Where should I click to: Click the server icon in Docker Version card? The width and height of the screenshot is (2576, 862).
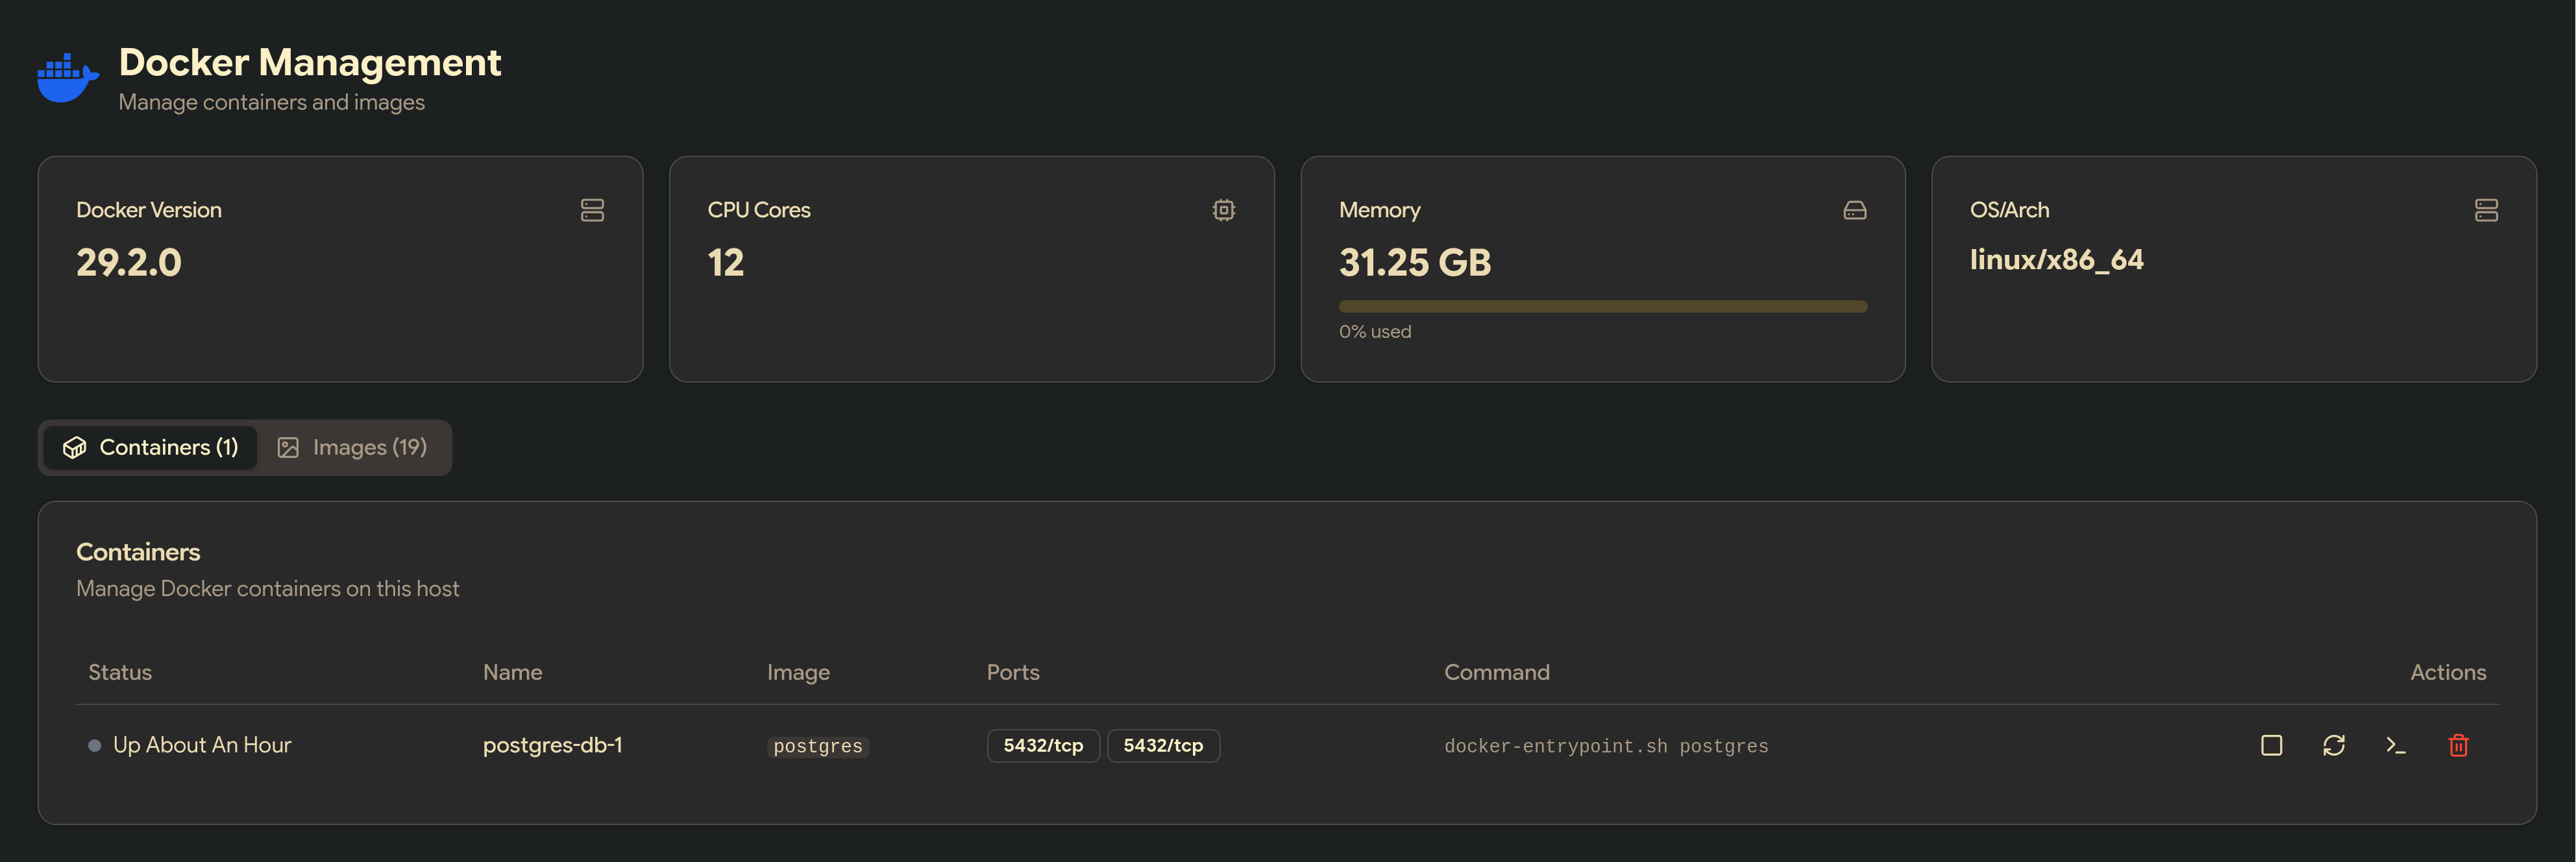[x=592, y=210]
